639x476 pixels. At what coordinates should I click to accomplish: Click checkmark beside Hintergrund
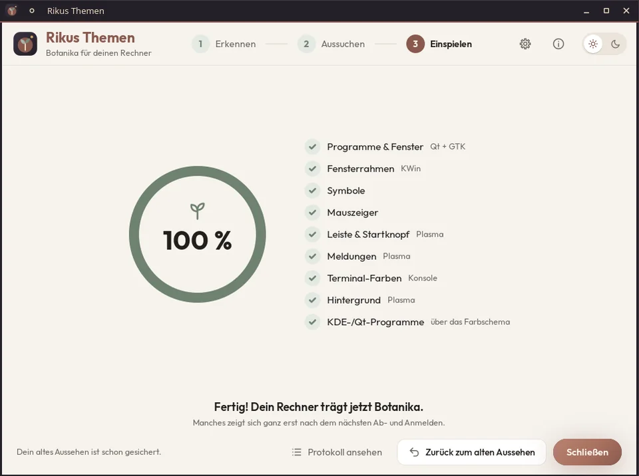(x=313, y=300)
